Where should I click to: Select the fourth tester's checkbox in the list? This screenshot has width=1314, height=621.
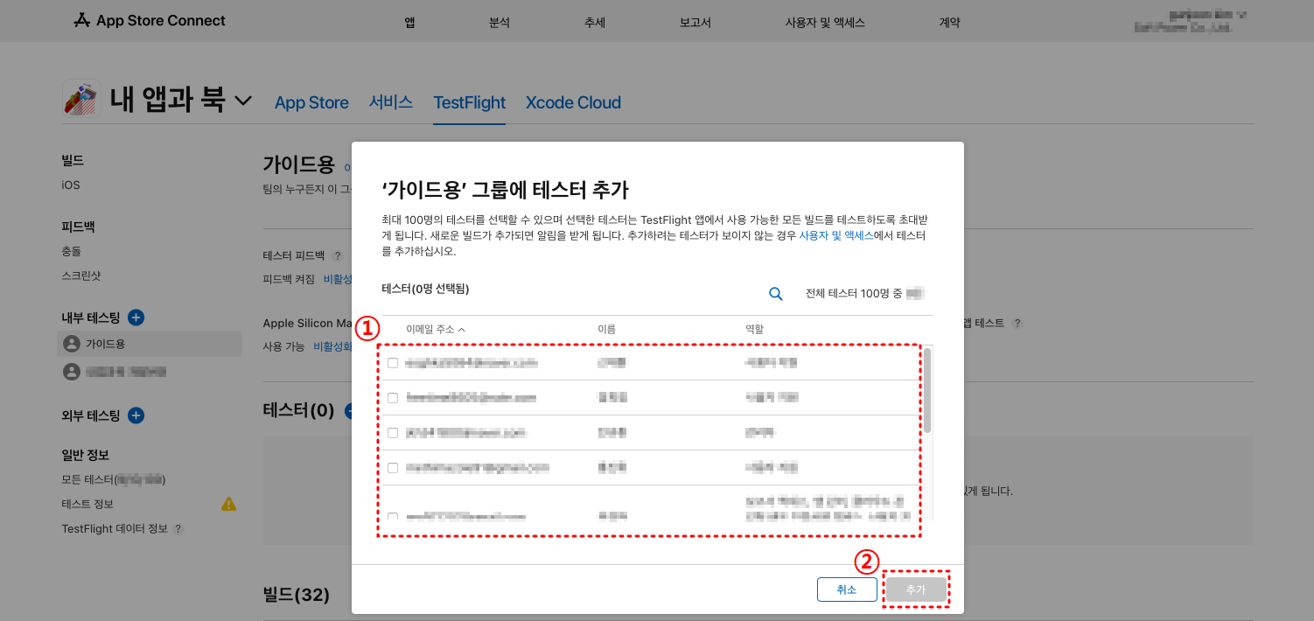393,467
